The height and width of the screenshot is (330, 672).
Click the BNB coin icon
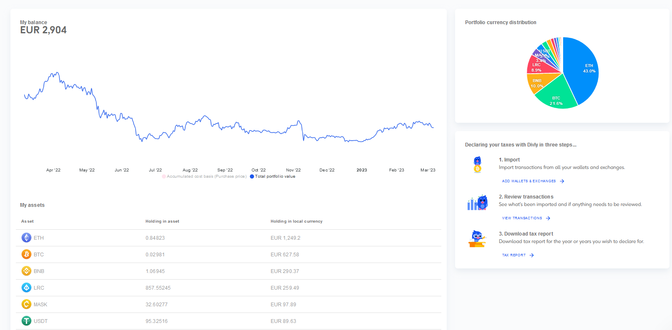point(26,271)
